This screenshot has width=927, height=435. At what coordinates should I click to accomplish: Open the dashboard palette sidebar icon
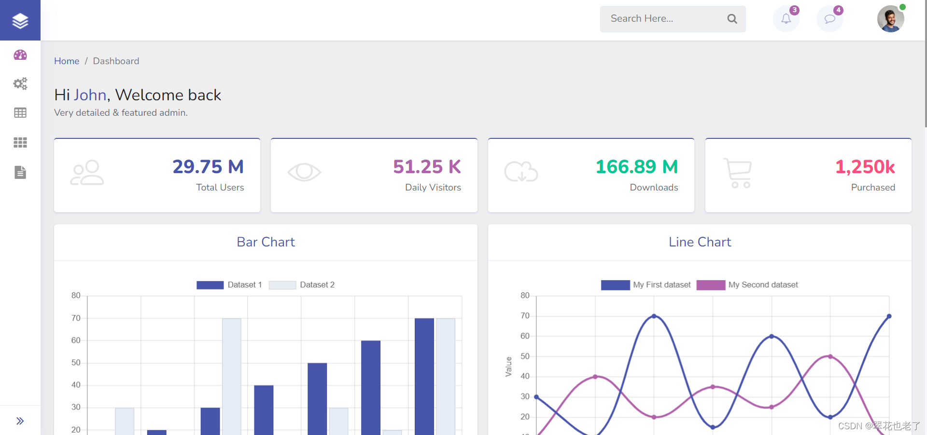(x=20, y=55)
